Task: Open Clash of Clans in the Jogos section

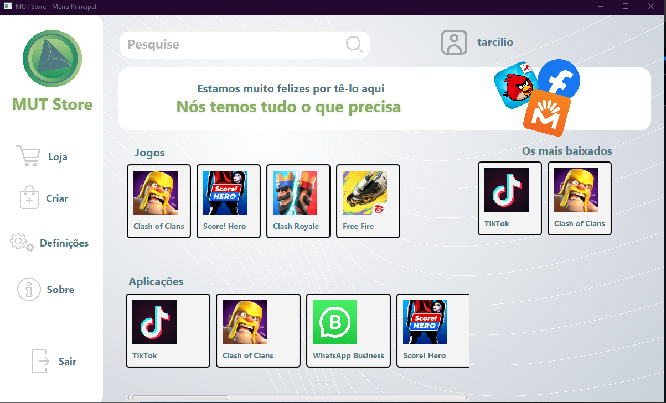Action: [159, 201]
